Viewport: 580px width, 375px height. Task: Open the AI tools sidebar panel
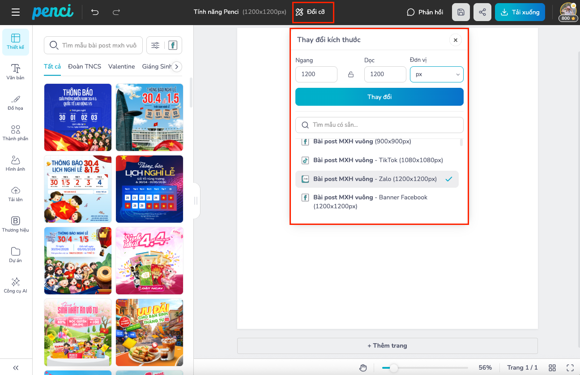coord(16,285)
